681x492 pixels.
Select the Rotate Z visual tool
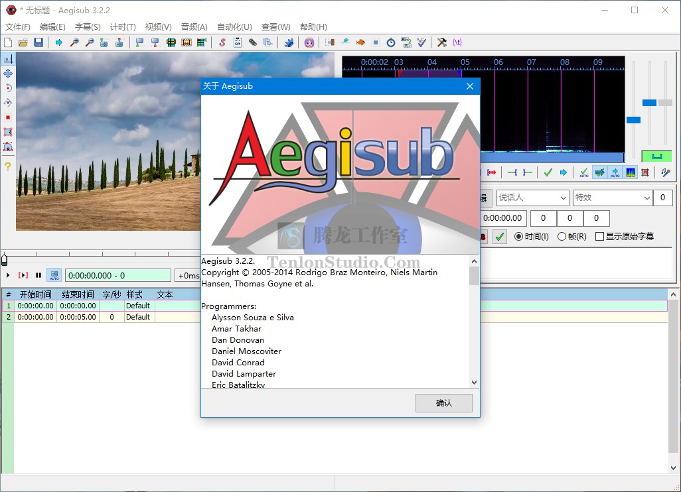click(x=8, y=88)
